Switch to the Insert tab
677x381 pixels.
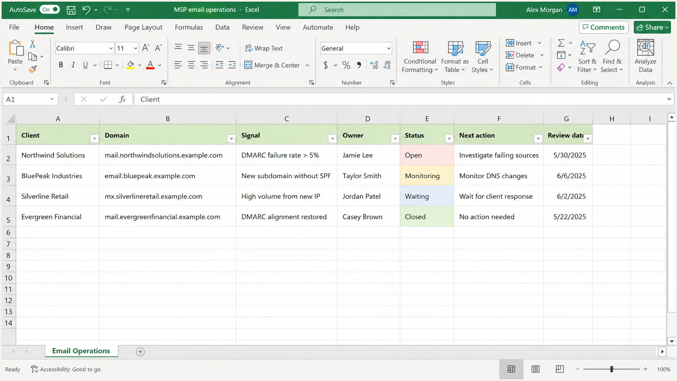click(x=75, y=27)
